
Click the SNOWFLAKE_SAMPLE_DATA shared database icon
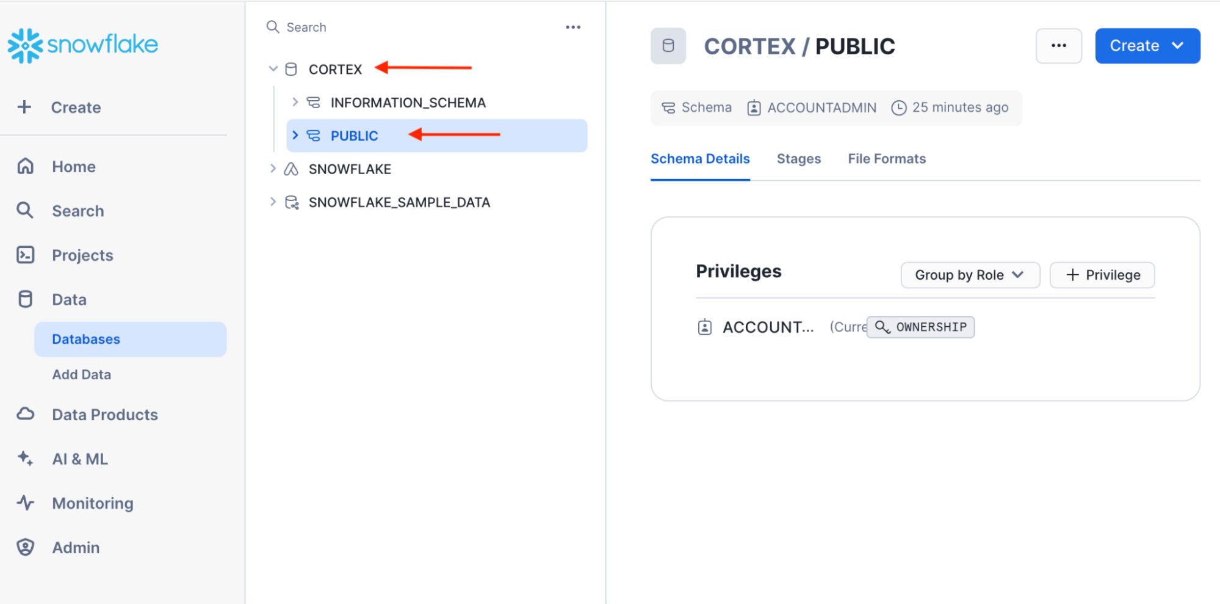click(x=292, y=202)
